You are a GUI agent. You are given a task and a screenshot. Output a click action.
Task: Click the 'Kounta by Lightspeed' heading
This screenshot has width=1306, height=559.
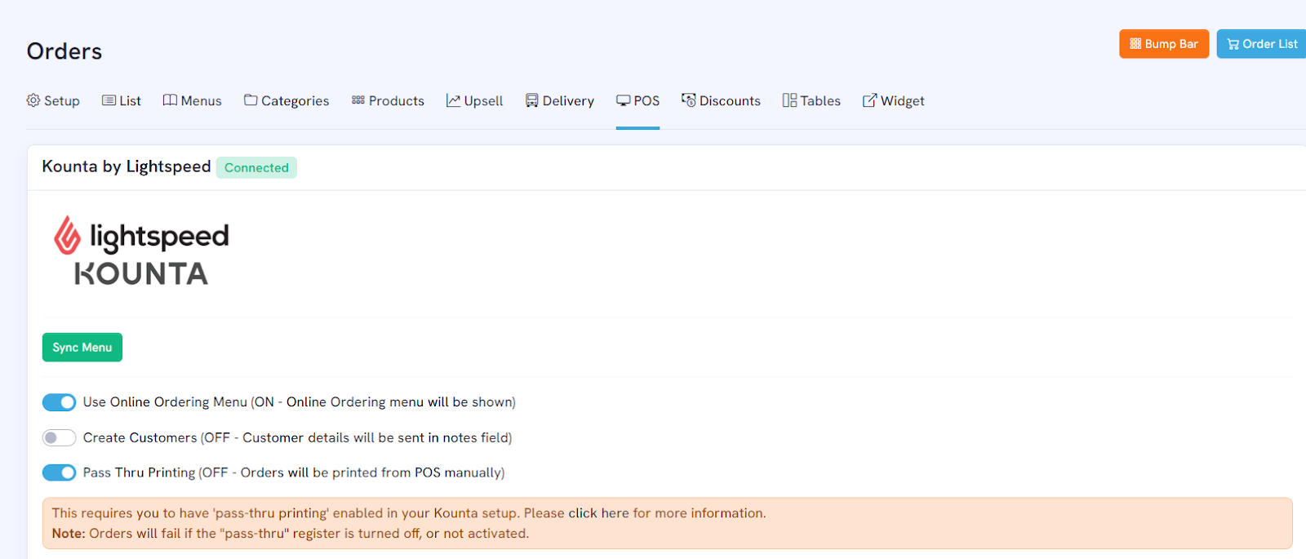(127, 166)
